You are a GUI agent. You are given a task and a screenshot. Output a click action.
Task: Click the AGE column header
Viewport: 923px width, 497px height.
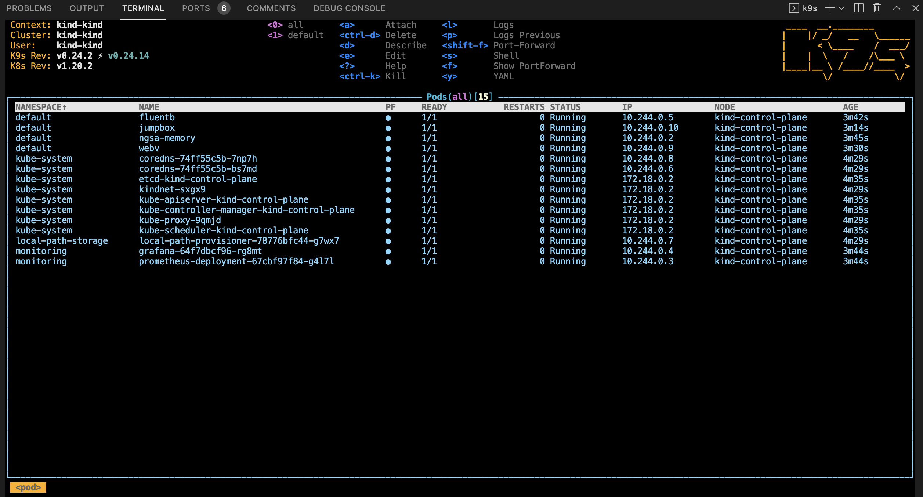click(x=851, y=107)
